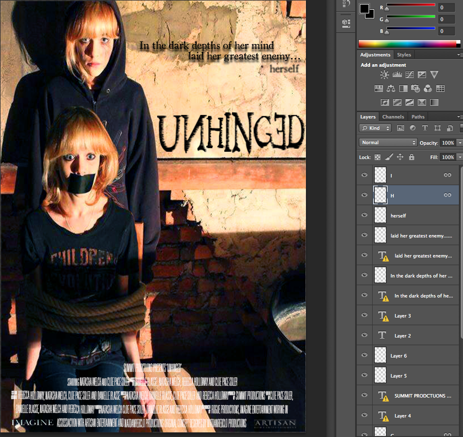Click the R value input field
Viewport: 463px width, 437px height.
coord(447,7)
